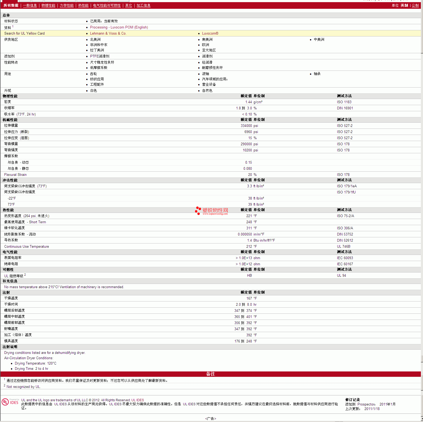This screenshot has height=422, width=423.
Task: Click the 模具温度 row label
Action: [11, 341]
